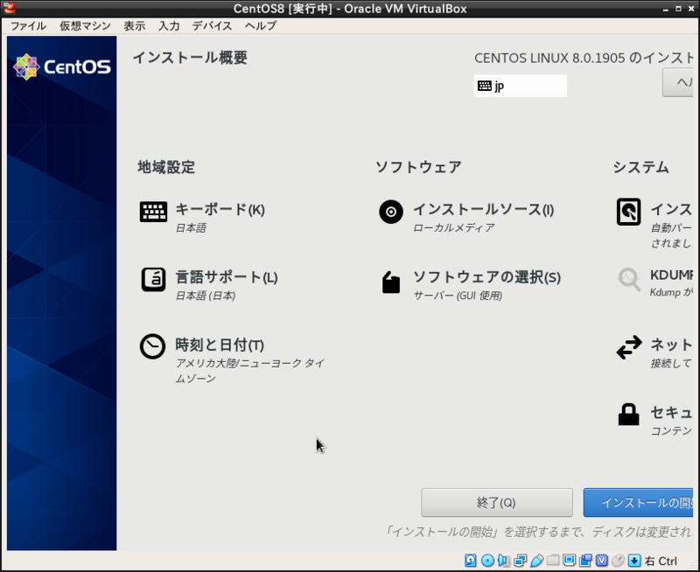Screen dimensions: 700x572
Task: Open the インストールソース(I) disc icon
Action: 391,212
